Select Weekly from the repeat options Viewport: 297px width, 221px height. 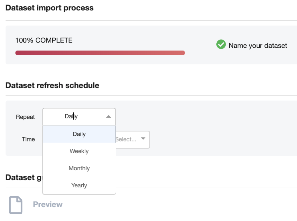(x=79, y=151)
